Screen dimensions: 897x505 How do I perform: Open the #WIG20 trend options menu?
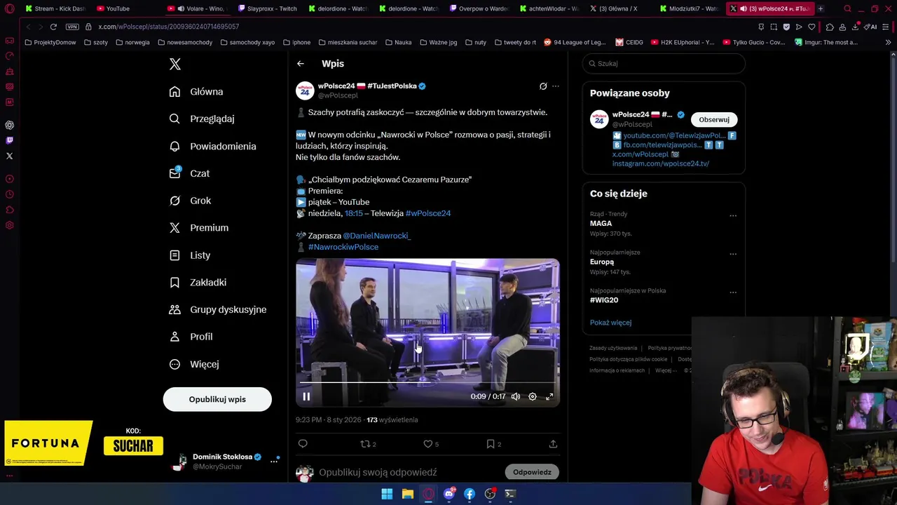pyautogui.click(x=733, y=292)
